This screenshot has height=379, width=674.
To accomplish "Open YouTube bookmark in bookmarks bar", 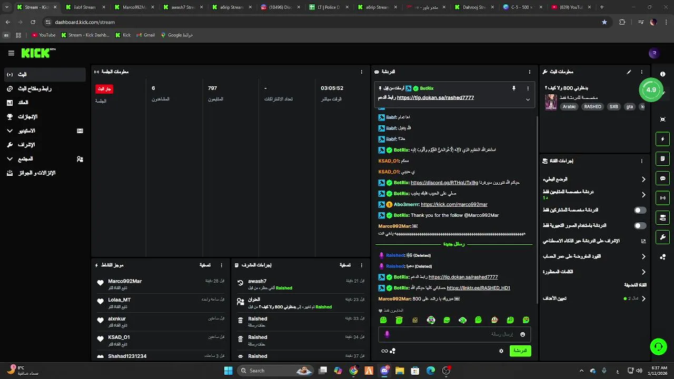I will (x=44, y=35).
